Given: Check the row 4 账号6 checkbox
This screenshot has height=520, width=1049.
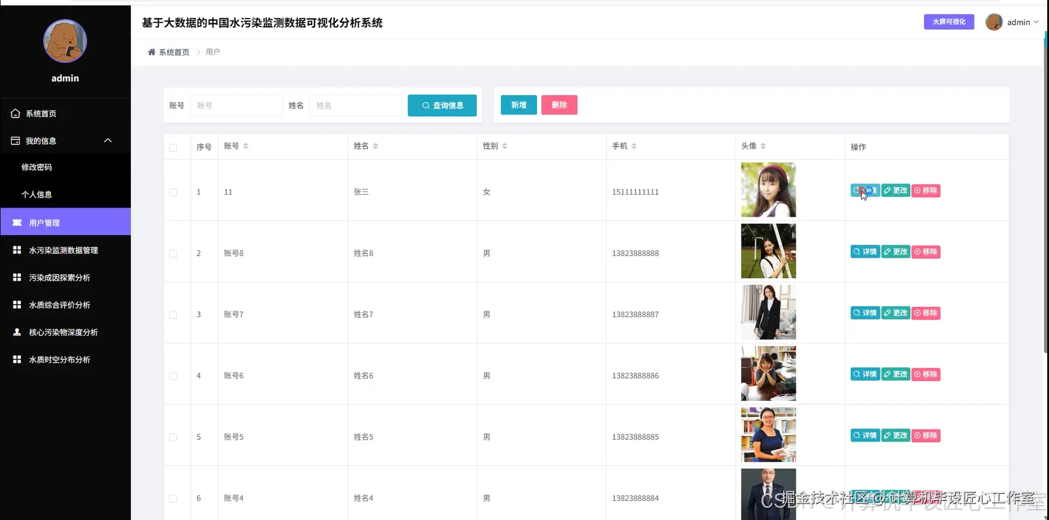Looking at the screenshot, I should coord(173,376).
